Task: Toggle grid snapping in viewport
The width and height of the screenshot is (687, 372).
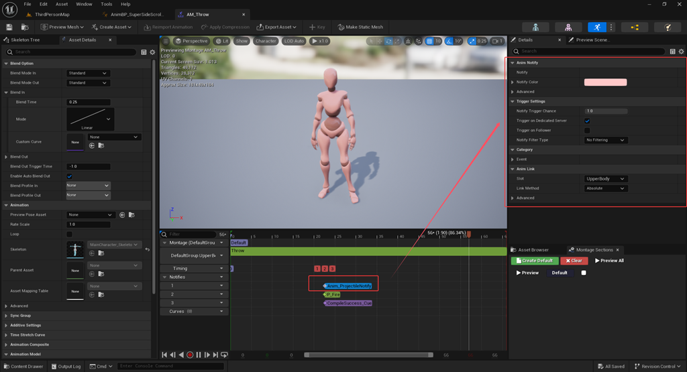Action: point(429,41)
